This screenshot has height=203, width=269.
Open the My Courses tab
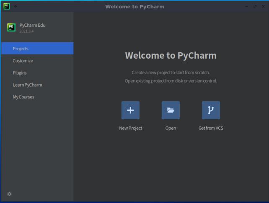point(37,97)
